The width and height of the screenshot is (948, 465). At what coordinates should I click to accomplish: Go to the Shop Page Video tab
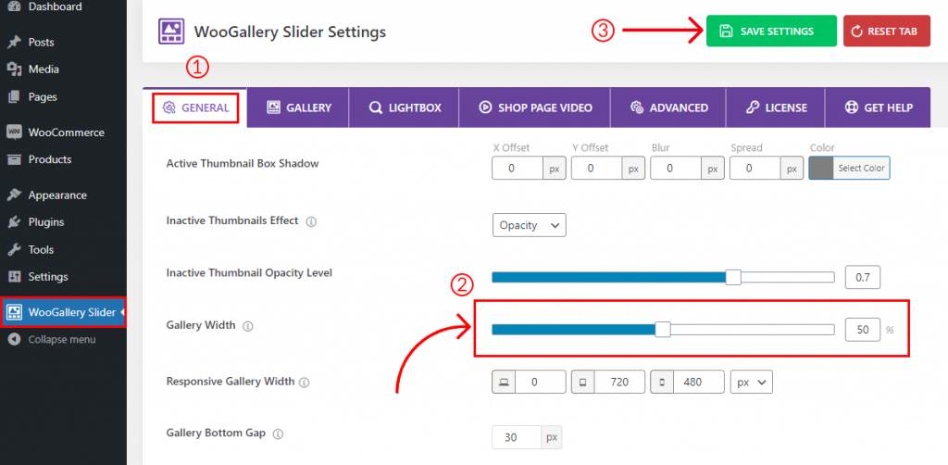click(x=535, y=107)
